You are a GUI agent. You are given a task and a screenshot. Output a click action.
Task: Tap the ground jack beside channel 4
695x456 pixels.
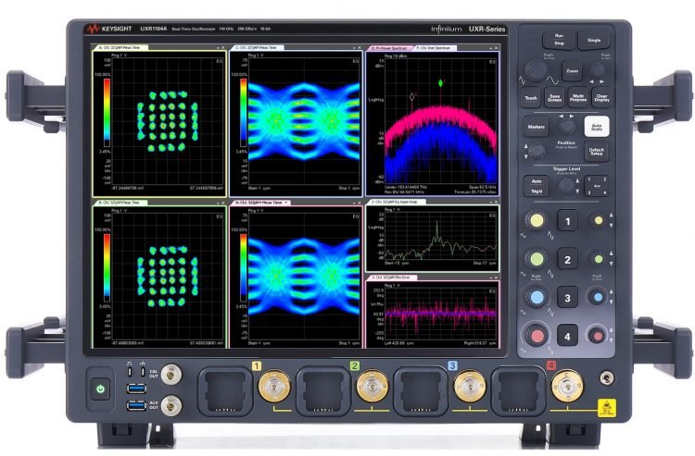(607, 378)
